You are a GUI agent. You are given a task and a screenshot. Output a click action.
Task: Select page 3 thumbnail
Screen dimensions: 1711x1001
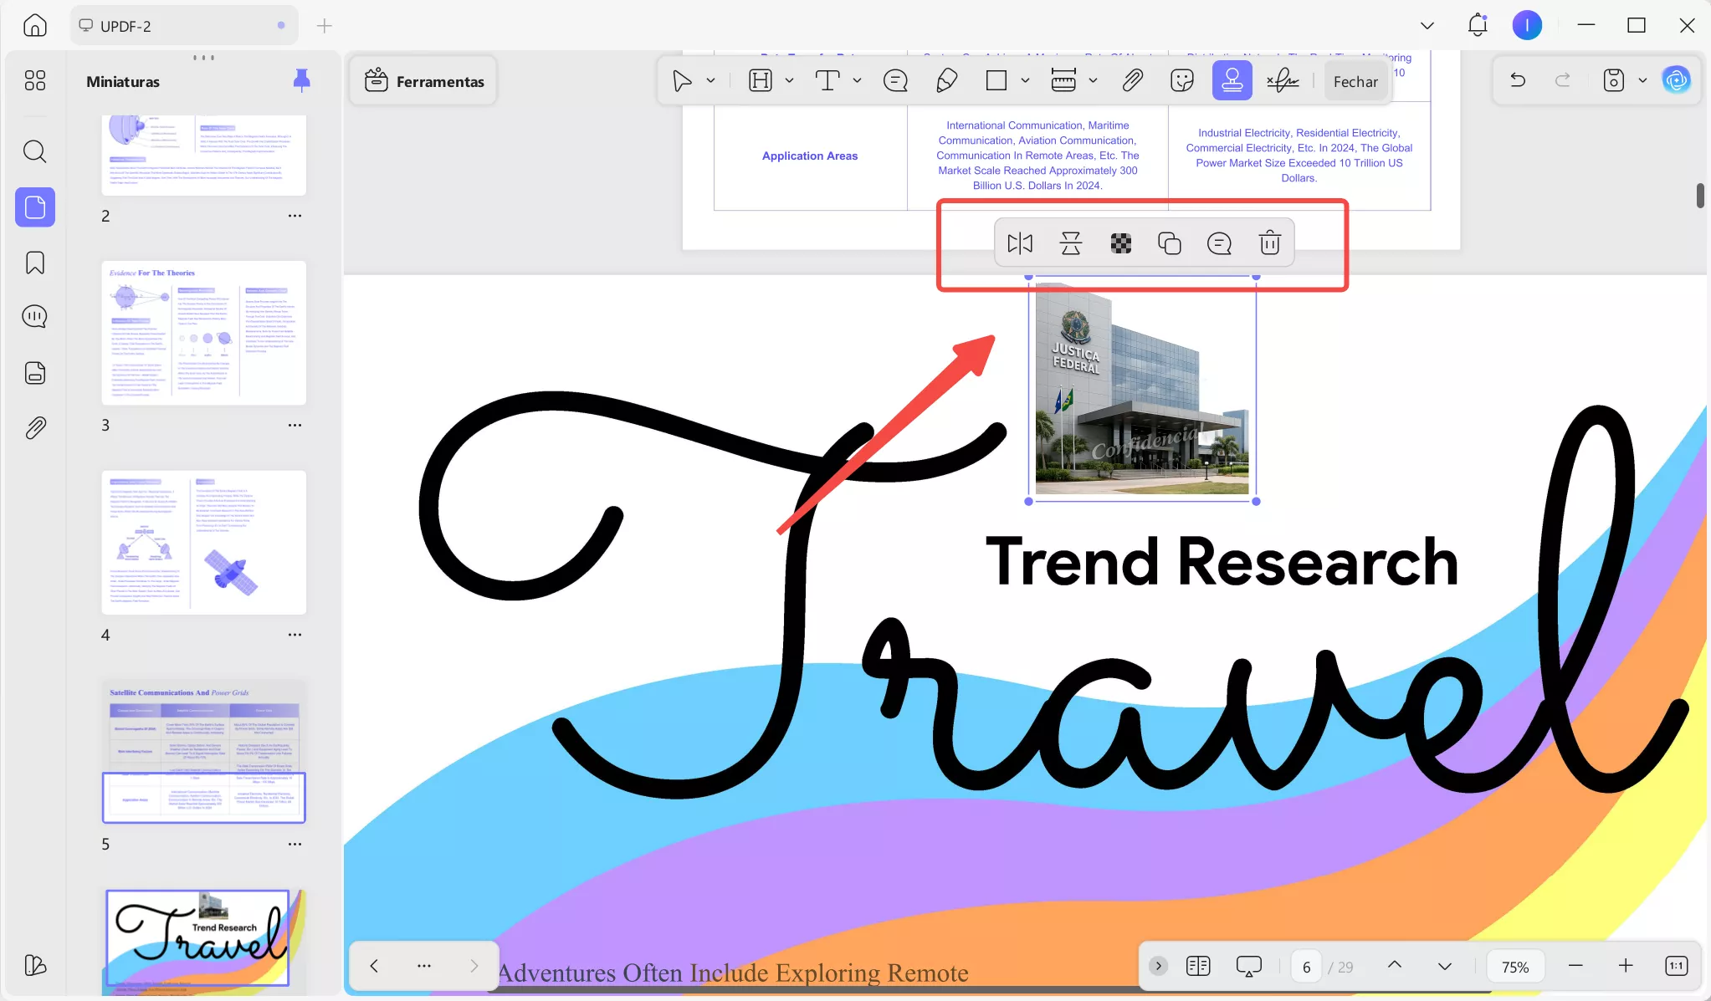(x=203, y=333)
